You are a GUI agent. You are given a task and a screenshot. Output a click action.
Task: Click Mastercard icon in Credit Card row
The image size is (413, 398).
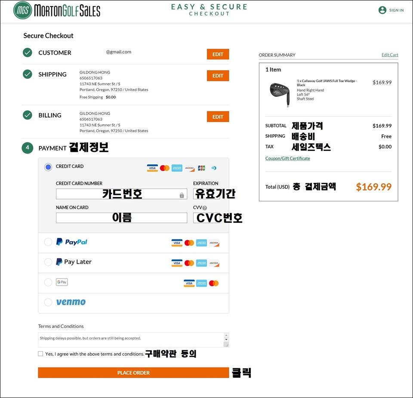(165, 168)
